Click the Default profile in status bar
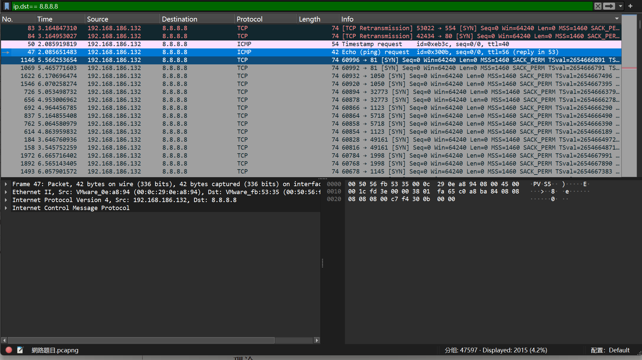Image resolution: width=642 pixels, height=360 pixels. click(x=619, y=350)
